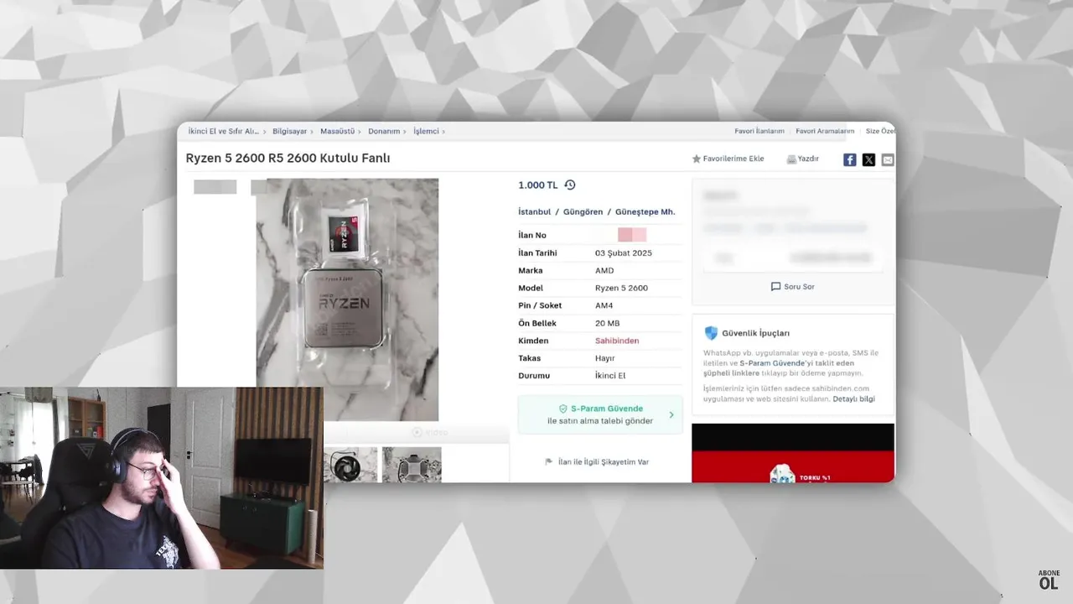Go to the İşlemci breadcrumb
Image resolution: width=1073 pixels, height=604 pixels.
click(x=426, y=132)
